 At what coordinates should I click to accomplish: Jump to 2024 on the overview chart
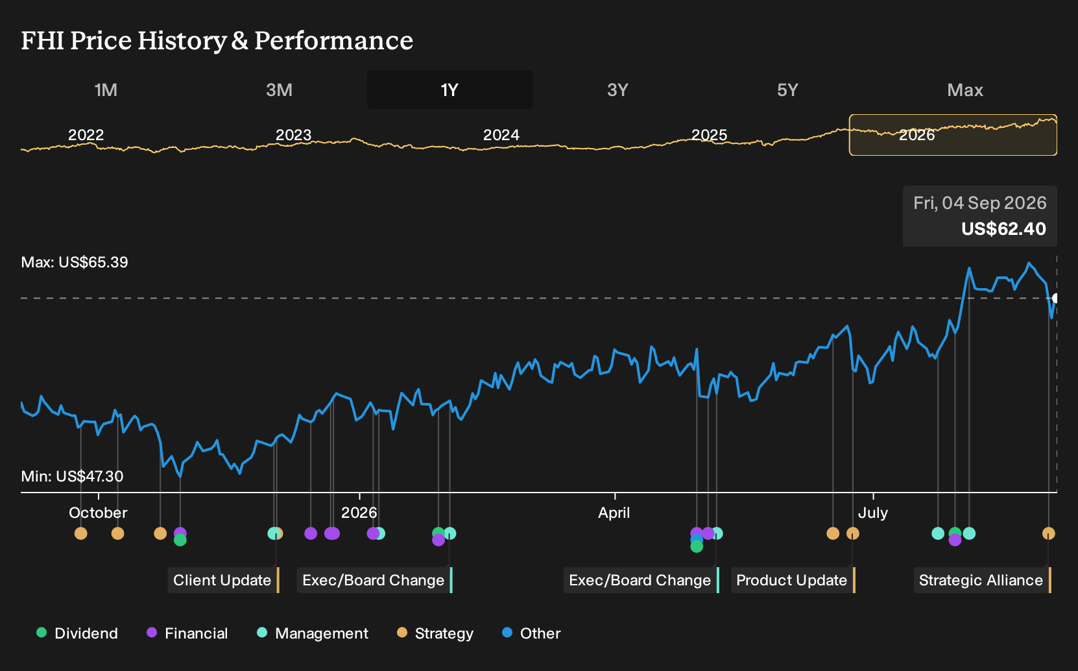tap(501, 135)
